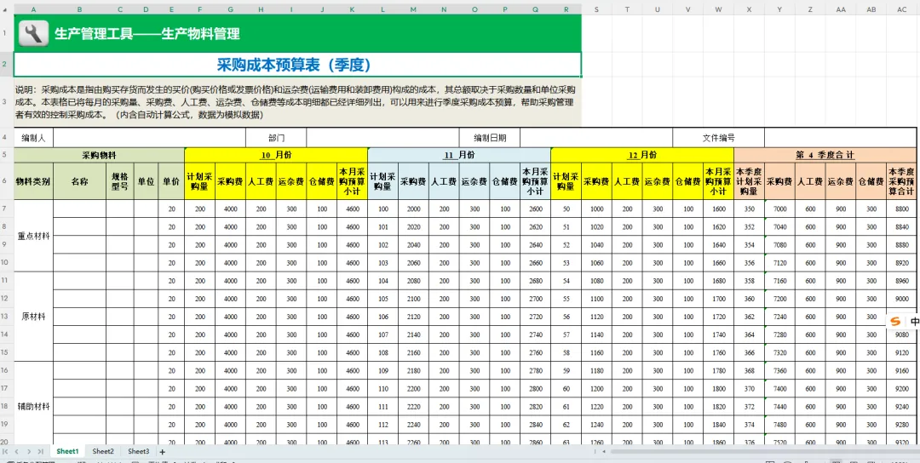The image size is (920, 463).
Task: Select the 编制日期 label cell
Action: (491, 138)
